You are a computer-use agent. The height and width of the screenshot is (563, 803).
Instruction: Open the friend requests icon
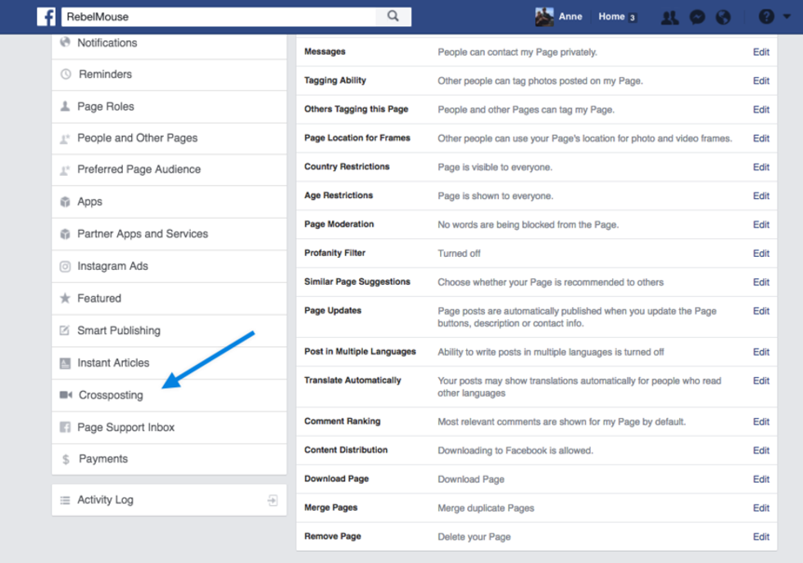pos(669,17)
